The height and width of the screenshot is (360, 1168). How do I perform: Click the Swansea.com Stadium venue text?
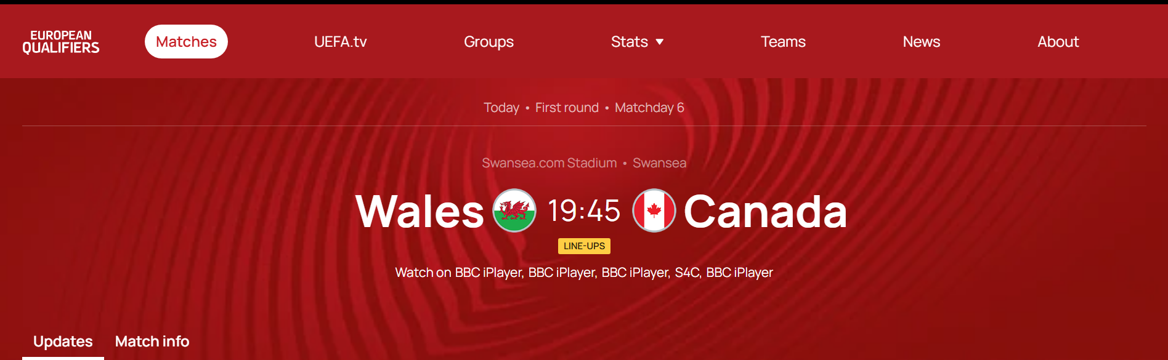click(x=549, y=163)
